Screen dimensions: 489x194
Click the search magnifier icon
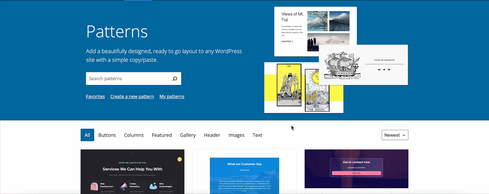click(175, 79)
